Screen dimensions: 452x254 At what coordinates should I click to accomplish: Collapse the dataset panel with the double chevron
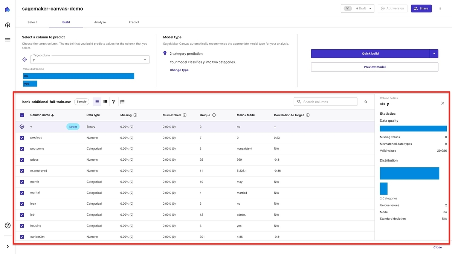point(365,102)
